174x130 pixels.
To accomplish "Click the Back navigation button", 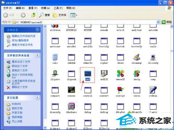I will tap(9, 15).
